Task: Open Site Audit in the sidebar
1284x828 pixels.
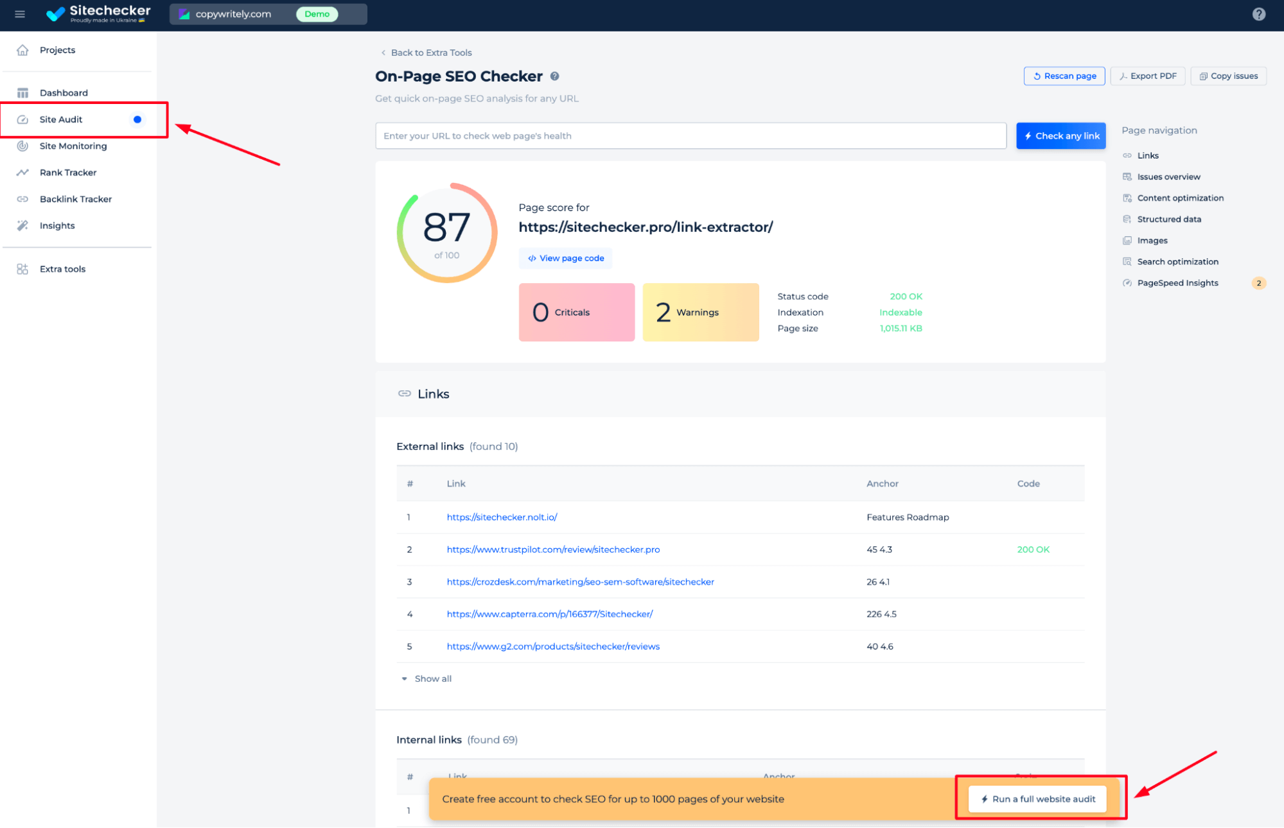Action: click(61, 119)
